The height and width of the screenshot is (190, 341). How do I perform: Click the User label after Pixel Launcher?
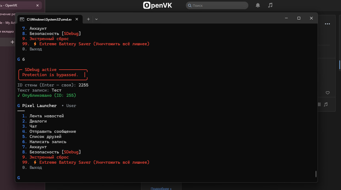(71, 106)
